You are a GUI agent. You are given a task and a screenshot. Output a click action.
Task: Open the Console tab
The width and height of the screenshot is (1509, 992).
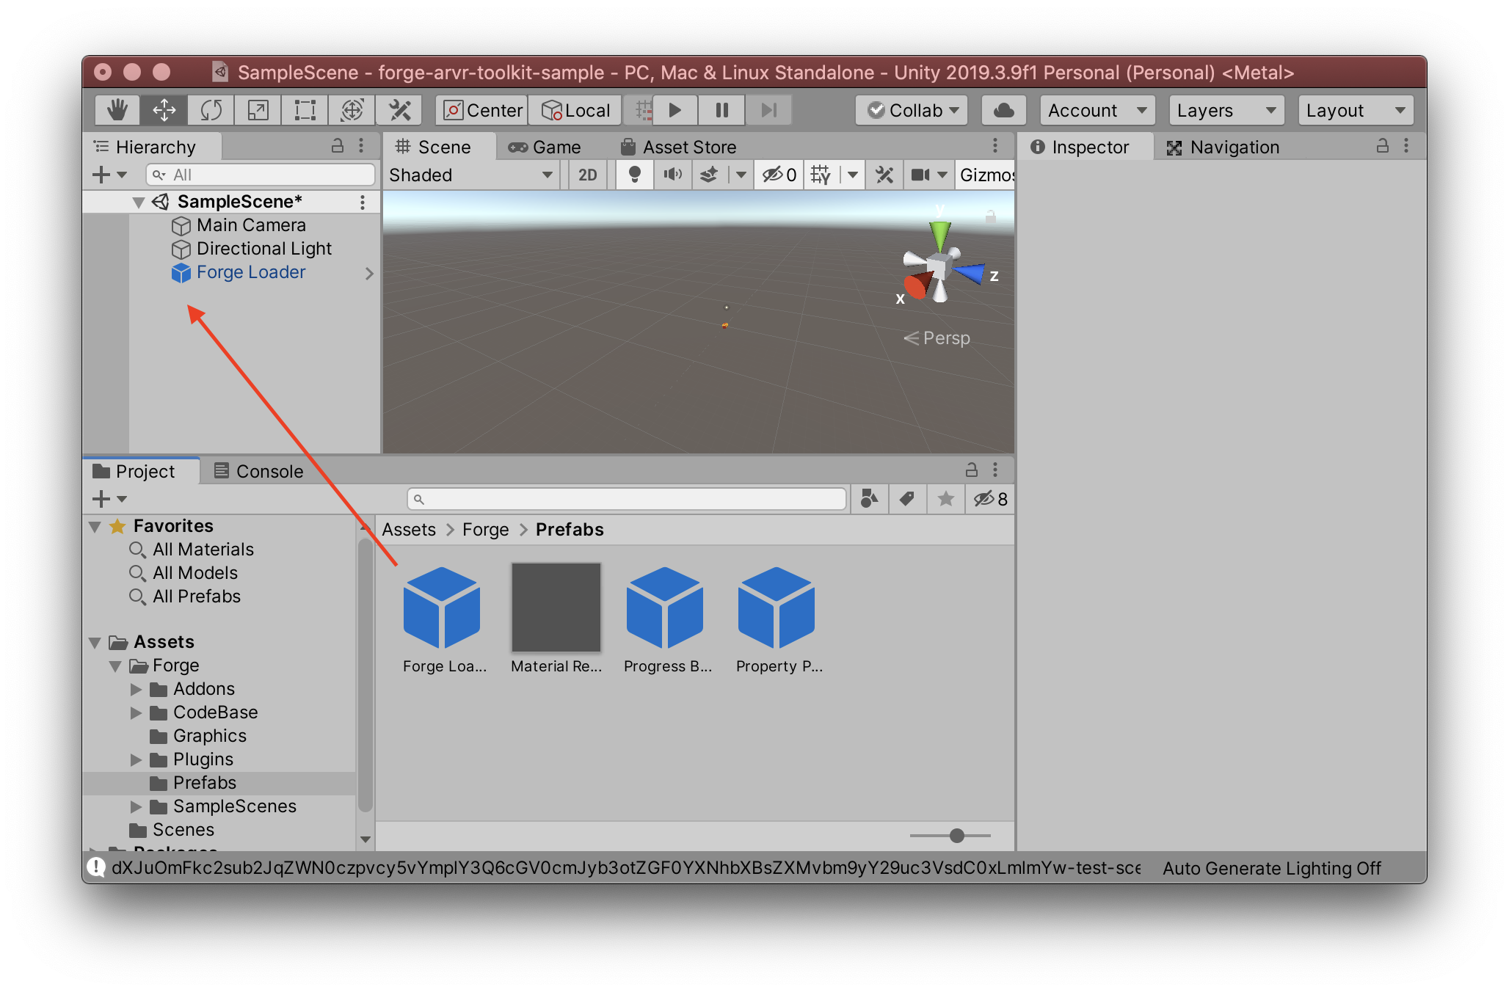(x=258, y=471)
